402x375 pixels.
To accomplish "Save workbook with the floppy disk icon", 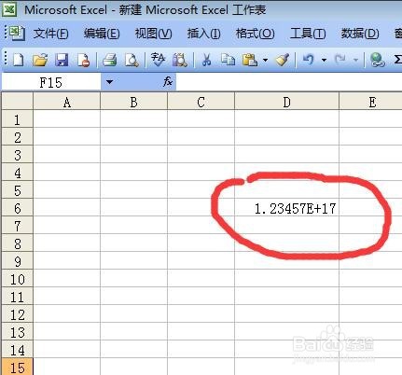I will coord(62,59).
